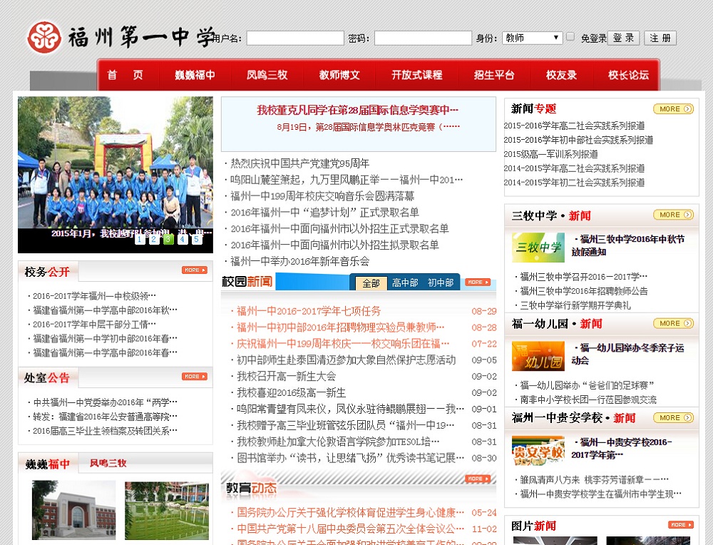
Task: Select 巍巍福中 tab in photo panel
Action: (48, 464)
